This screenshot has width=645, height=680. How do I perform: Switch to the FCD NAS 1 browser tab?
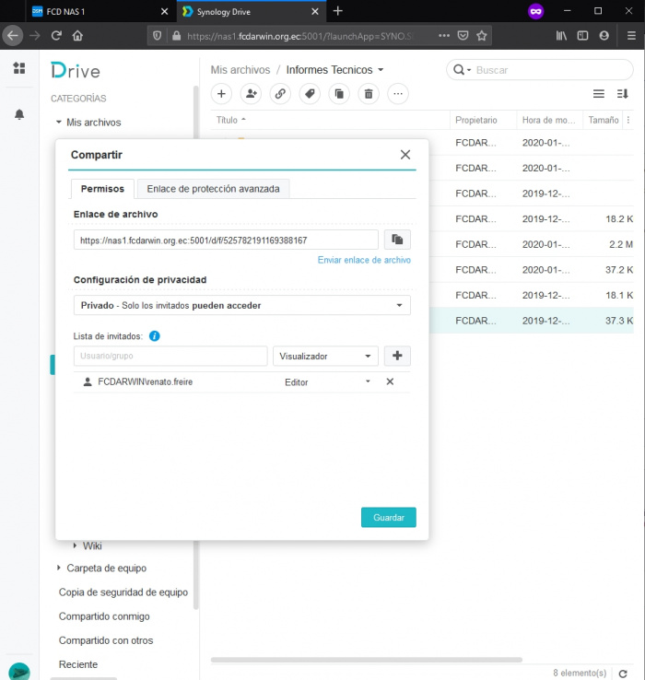pyautogui.click(x=100, y=12)
